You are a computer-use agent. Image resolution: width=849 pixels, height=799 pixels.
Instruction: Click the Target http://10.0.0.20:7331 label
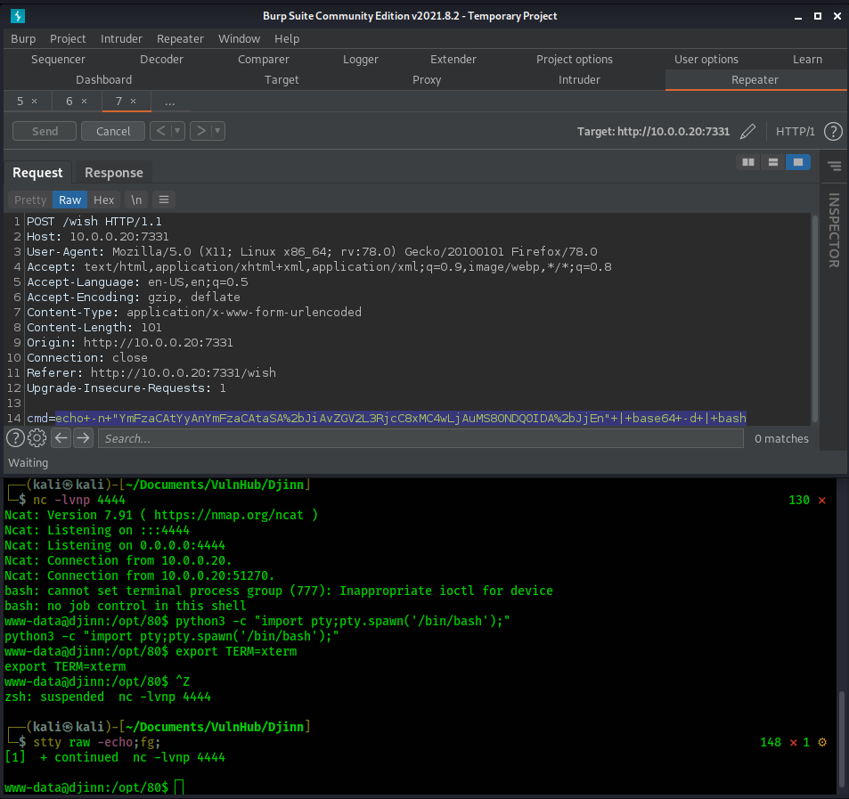[653, 132]
